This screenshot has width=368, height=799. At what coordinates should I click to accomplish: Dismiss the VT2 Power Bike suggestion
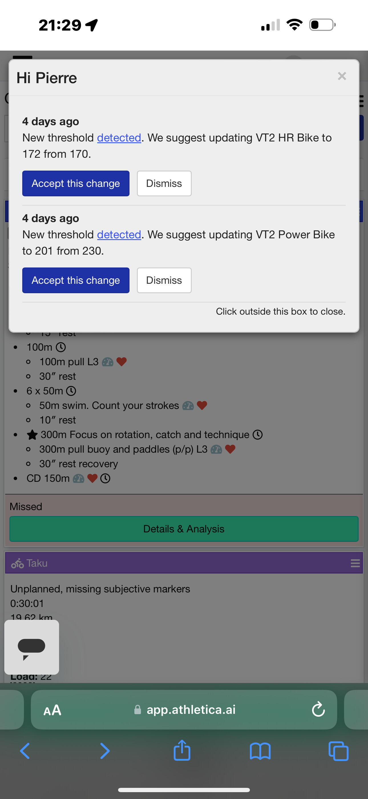coord(164,280)
